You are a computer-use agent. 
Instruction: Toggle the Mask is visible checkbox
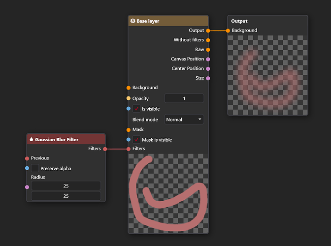pyautogui.click(x=136, y=140)
